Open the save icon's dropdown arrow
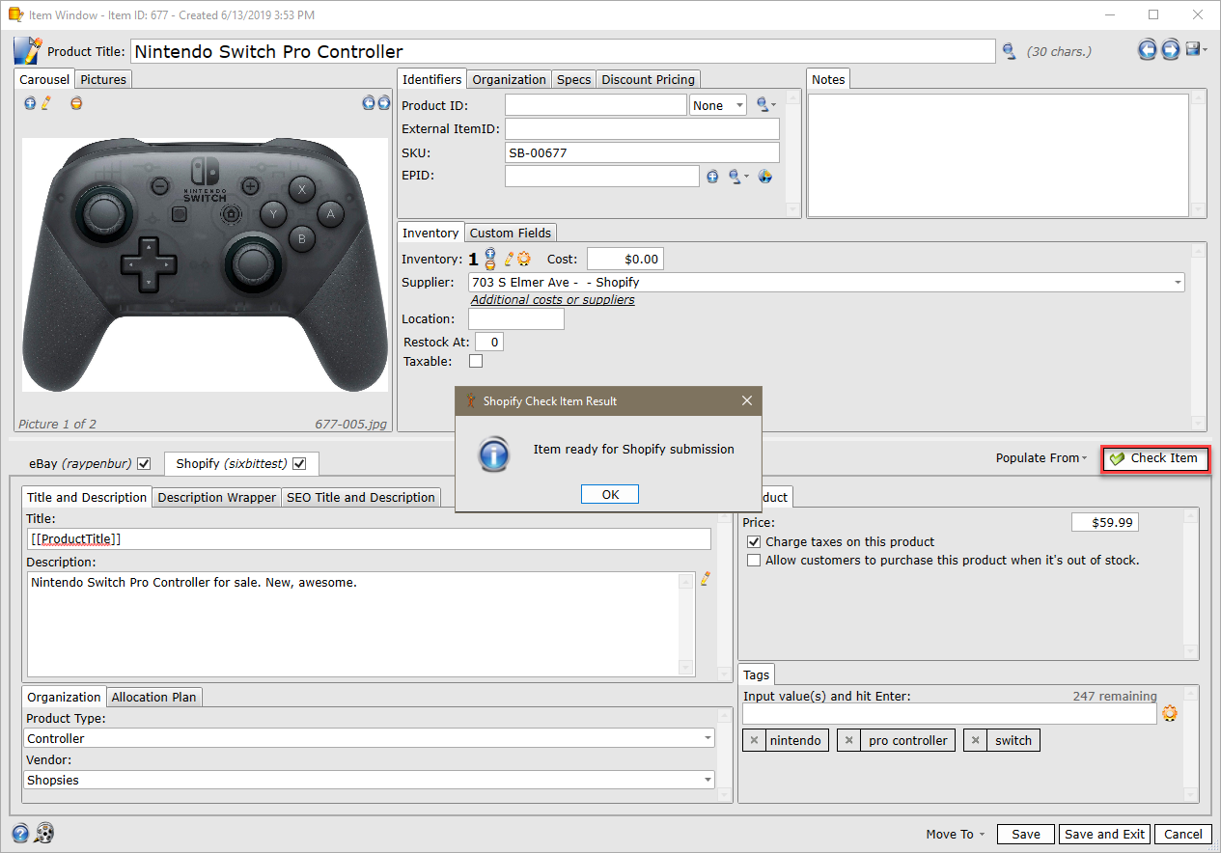 (x=1205, y=50)
